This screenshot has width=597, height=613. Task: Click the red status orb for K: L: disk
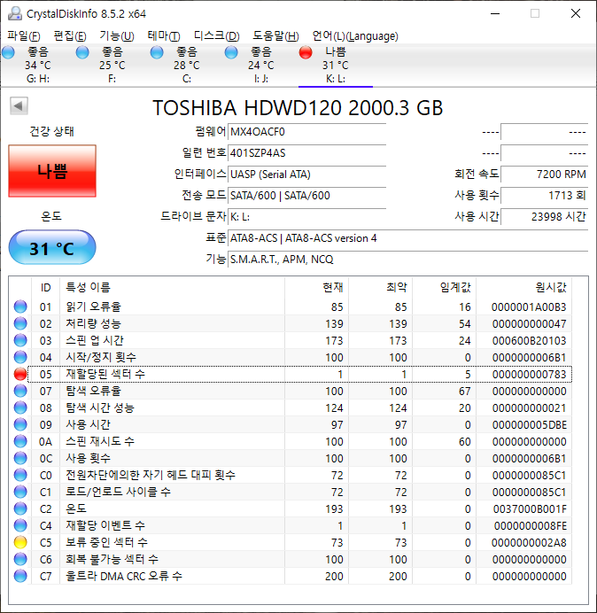(x=306, y=52)
